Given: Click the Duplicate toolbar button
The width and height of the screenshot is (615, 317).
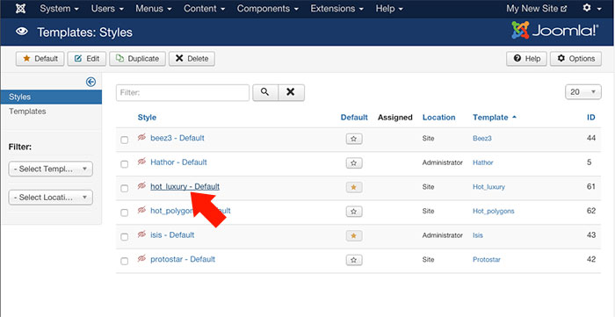Looking at the screenshot, I should pos(137,59).
